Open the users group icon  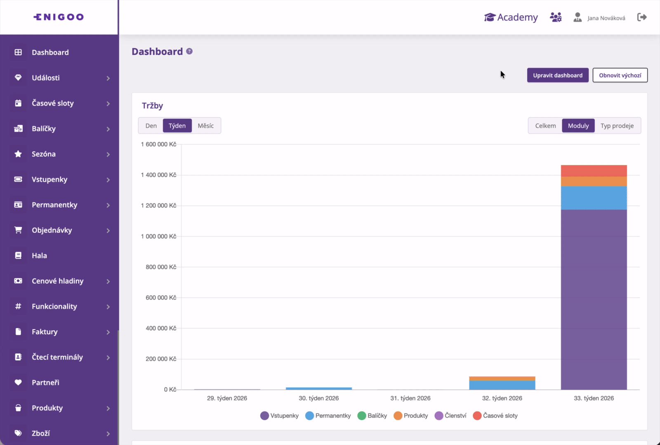tap(556, 17)
